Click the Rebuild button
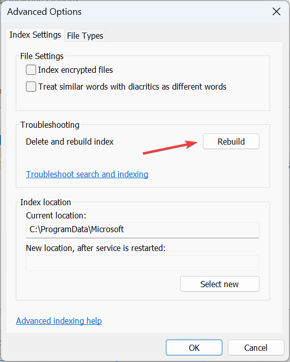Screen dimensions: 290x362 tap(231, 142)
